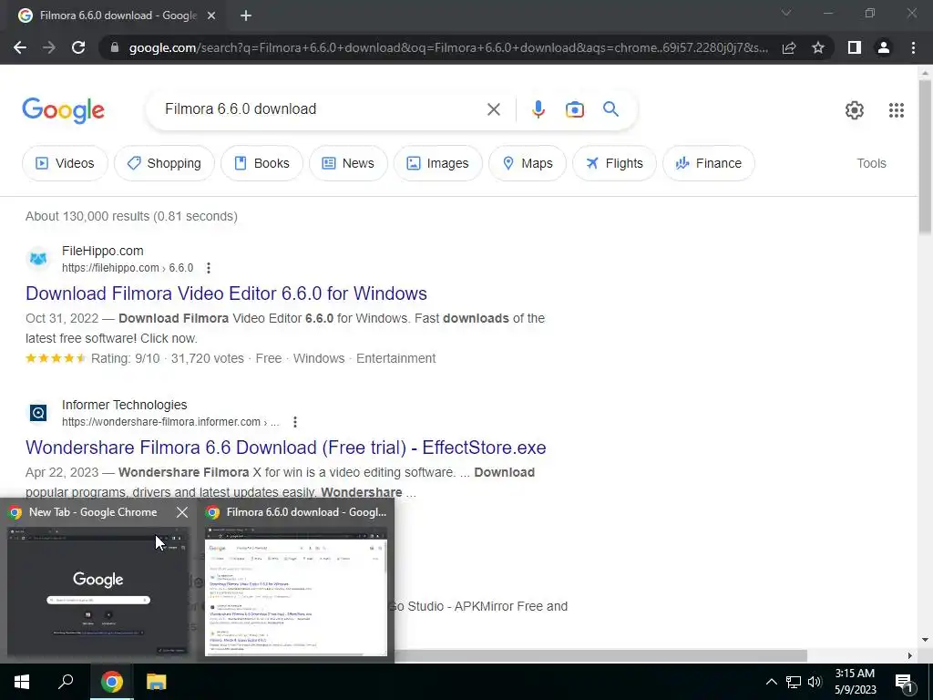Image resolution: width=933 pixels, height=700 pixels.
Task: Click the Chrome taskbar icon
Action: click(111, 682)
